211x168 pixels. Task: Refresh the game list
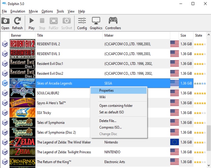(17, 23)
